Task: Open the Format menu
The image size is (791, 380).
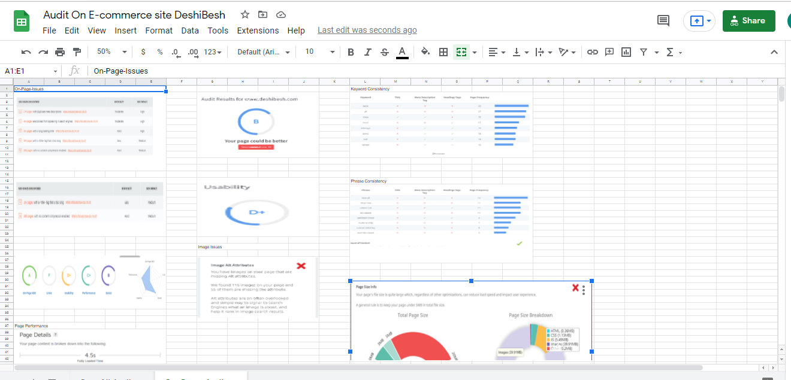Action: tap(159, 31)
